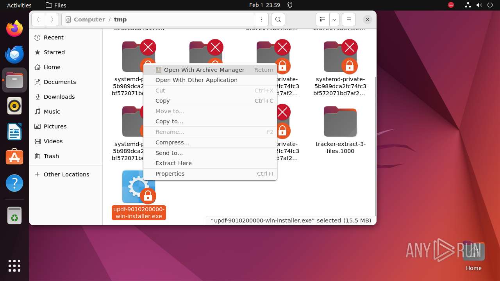
Task: Open Starred in sidebar
Action: tap(66, 52)
